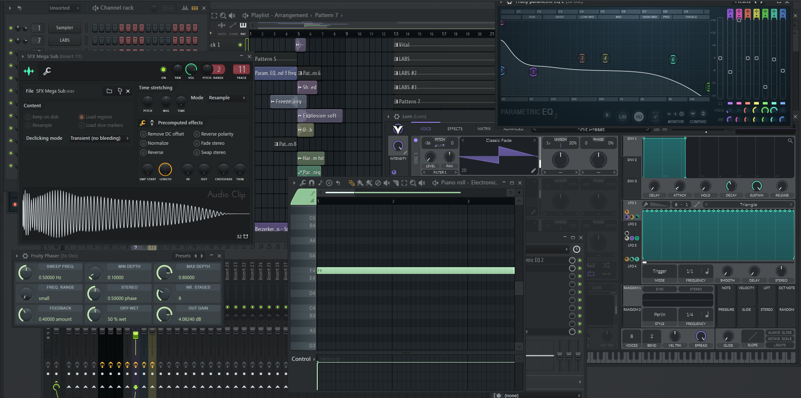Adjust Fruity Phaser SWEEP FREQ knob
Image resolution: width=801 pixels, height=398 pixels.
(x=26, y=273)
